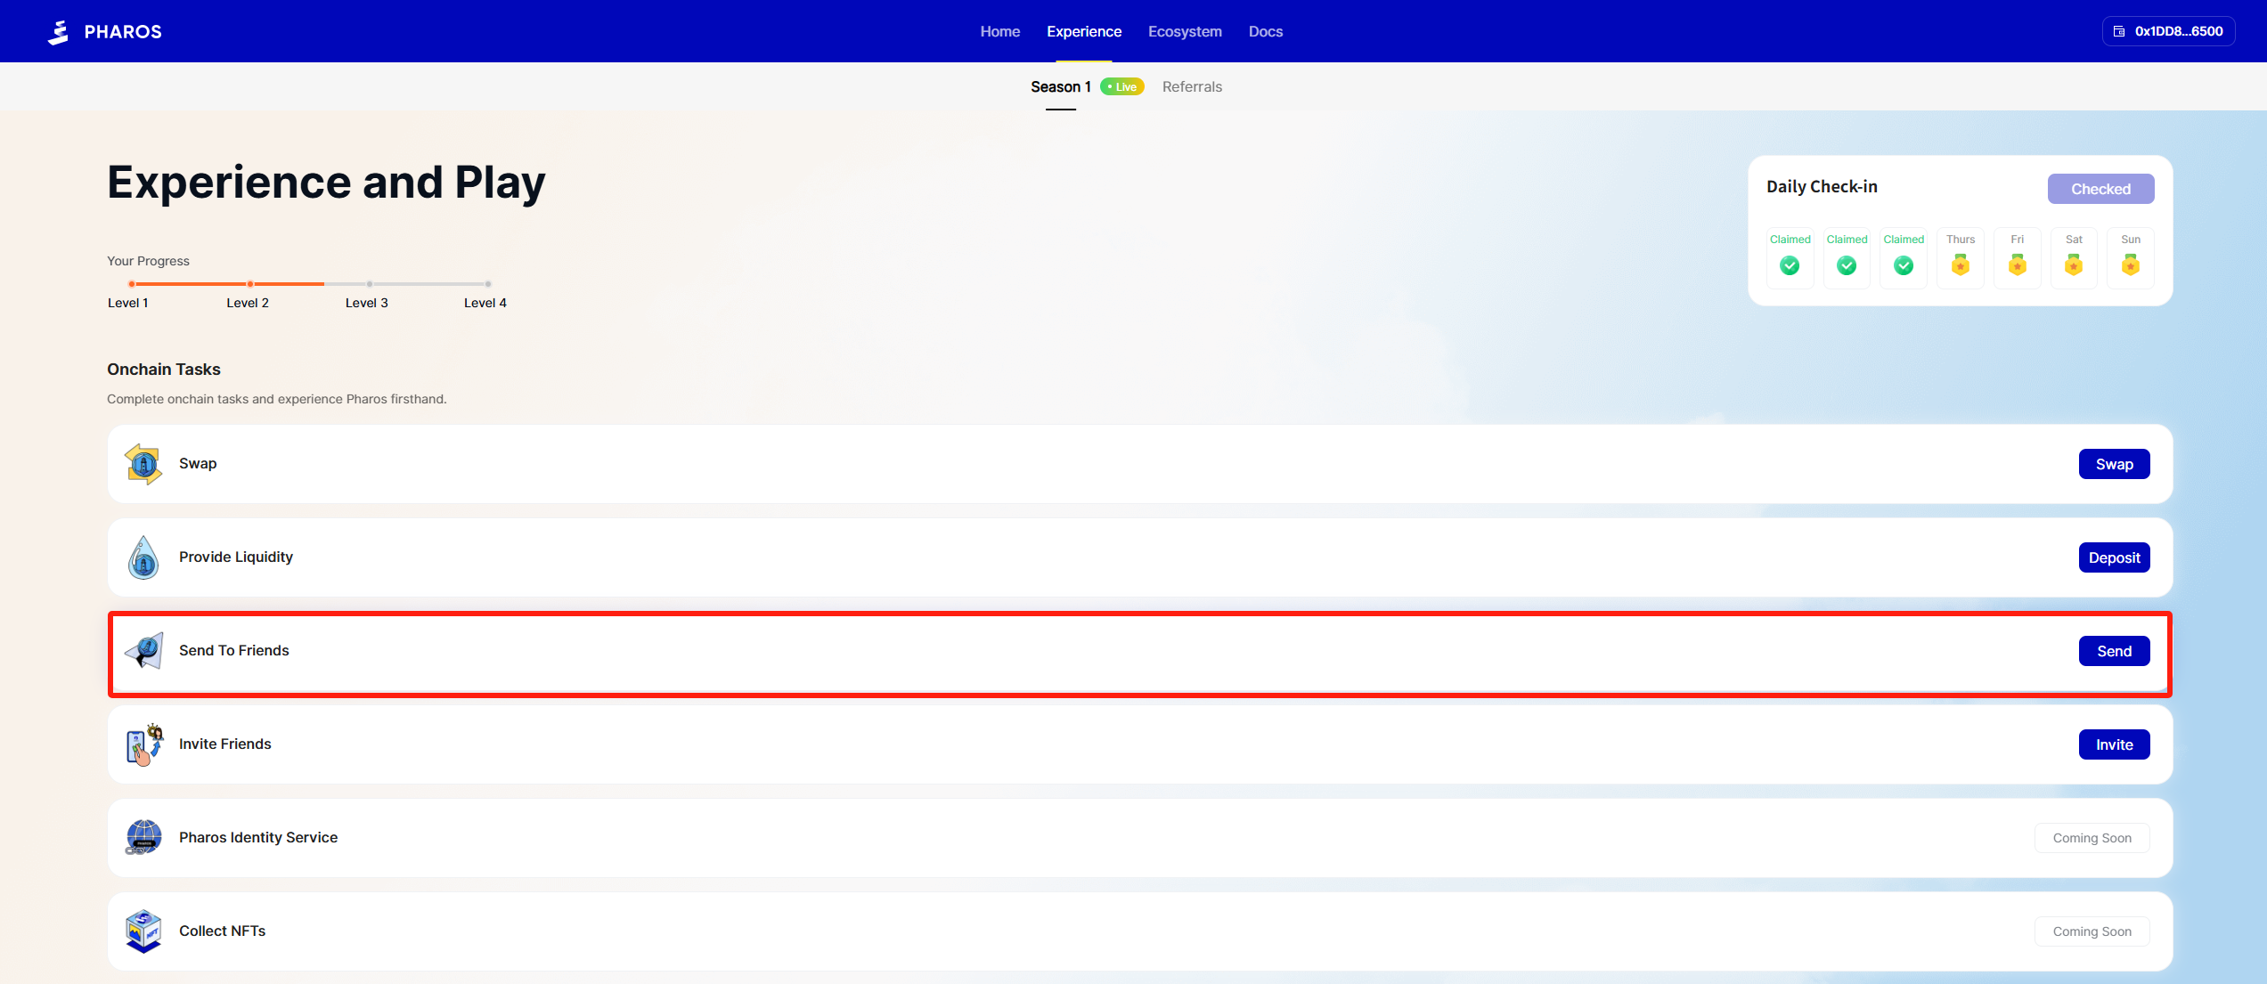Click the Your Progress label
Viewport: 2267px width, 984px height.
pyautogui.click(x=148, y=261)
